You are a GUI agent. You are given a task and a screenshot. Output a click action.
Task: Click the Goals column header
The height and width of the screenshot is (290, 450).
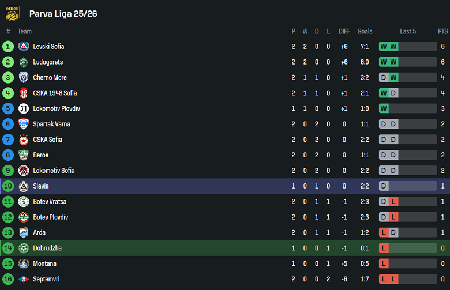coord(365,32)
